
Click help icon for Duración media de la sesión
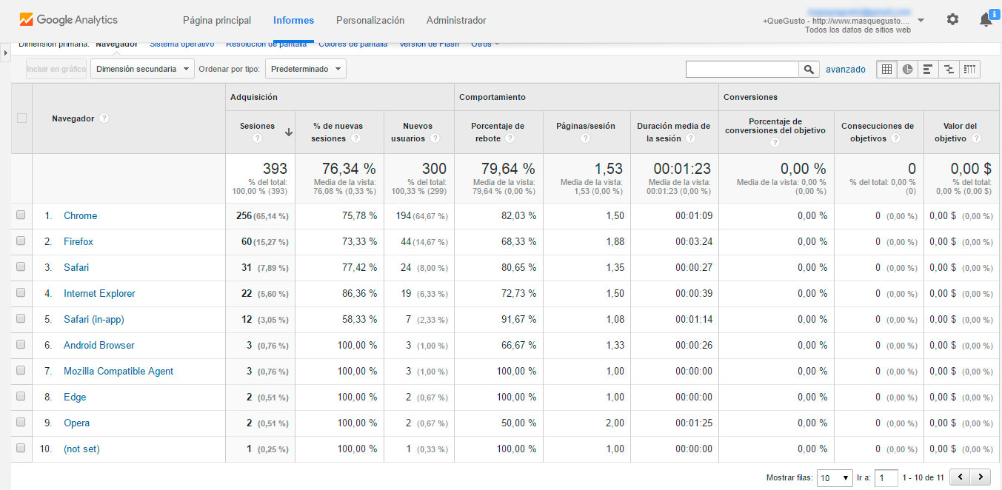[690, 138]
